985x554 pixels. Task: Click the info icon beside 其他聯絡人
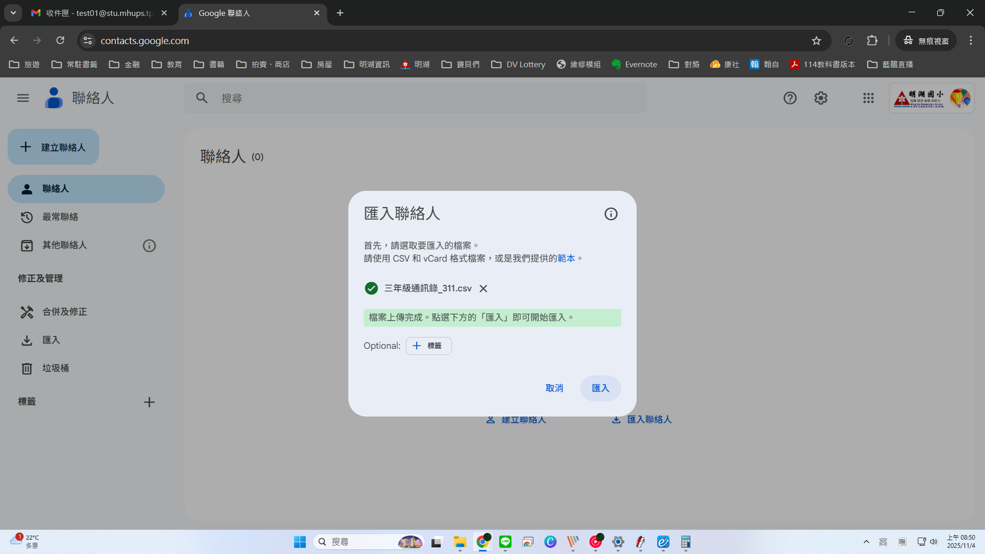[x=149, y=246]
